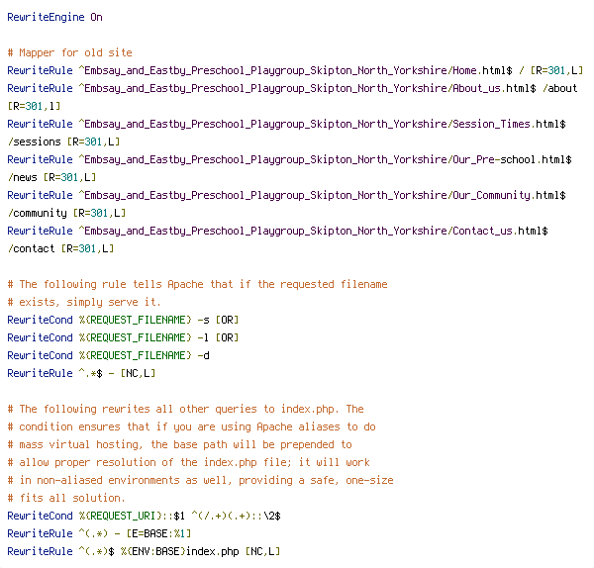Click the '[E=BASE:%1]' flag
The height and width of the screenshot is (568, 594).
coord(158,533)
